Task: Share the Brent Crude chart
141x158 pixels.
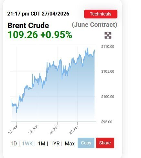Action: click(105, 143)
